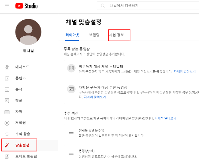Click the 댓글 comment icon
Image resolution: width=199 pixels, height=161 pixels.
coord(7,100)
